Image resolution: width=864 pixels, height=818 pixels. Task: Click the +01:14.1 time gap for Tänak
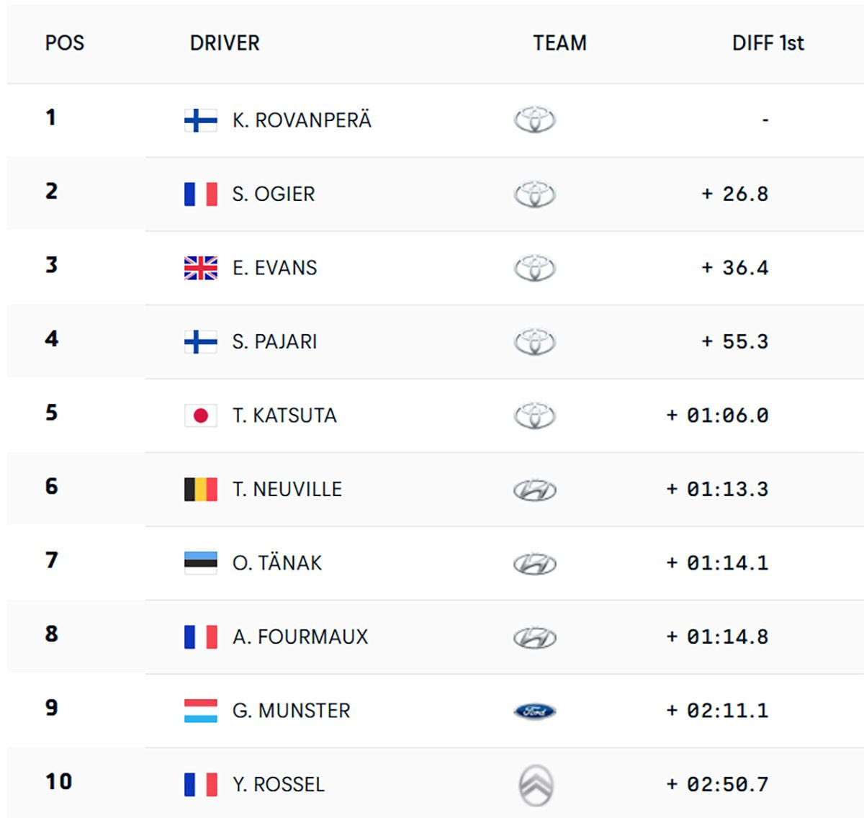pos(718,563)
